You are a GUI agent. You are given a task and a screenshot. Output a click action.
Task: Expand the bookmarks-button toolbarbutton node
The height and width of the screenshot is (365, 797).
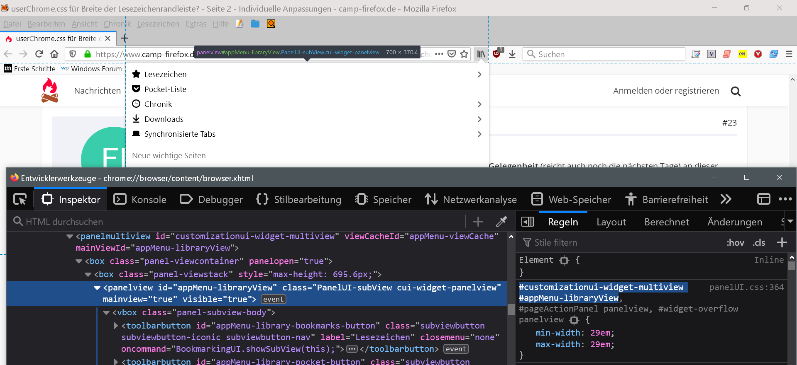point(116,326)
